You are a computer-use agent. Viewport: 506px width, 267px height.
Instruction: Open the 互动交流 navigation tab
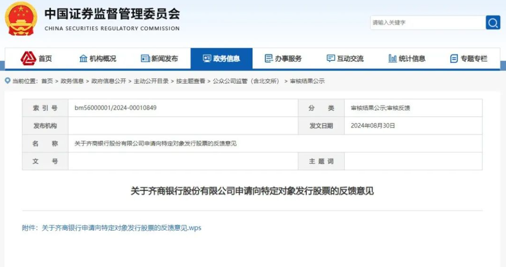tap(345, 59)
